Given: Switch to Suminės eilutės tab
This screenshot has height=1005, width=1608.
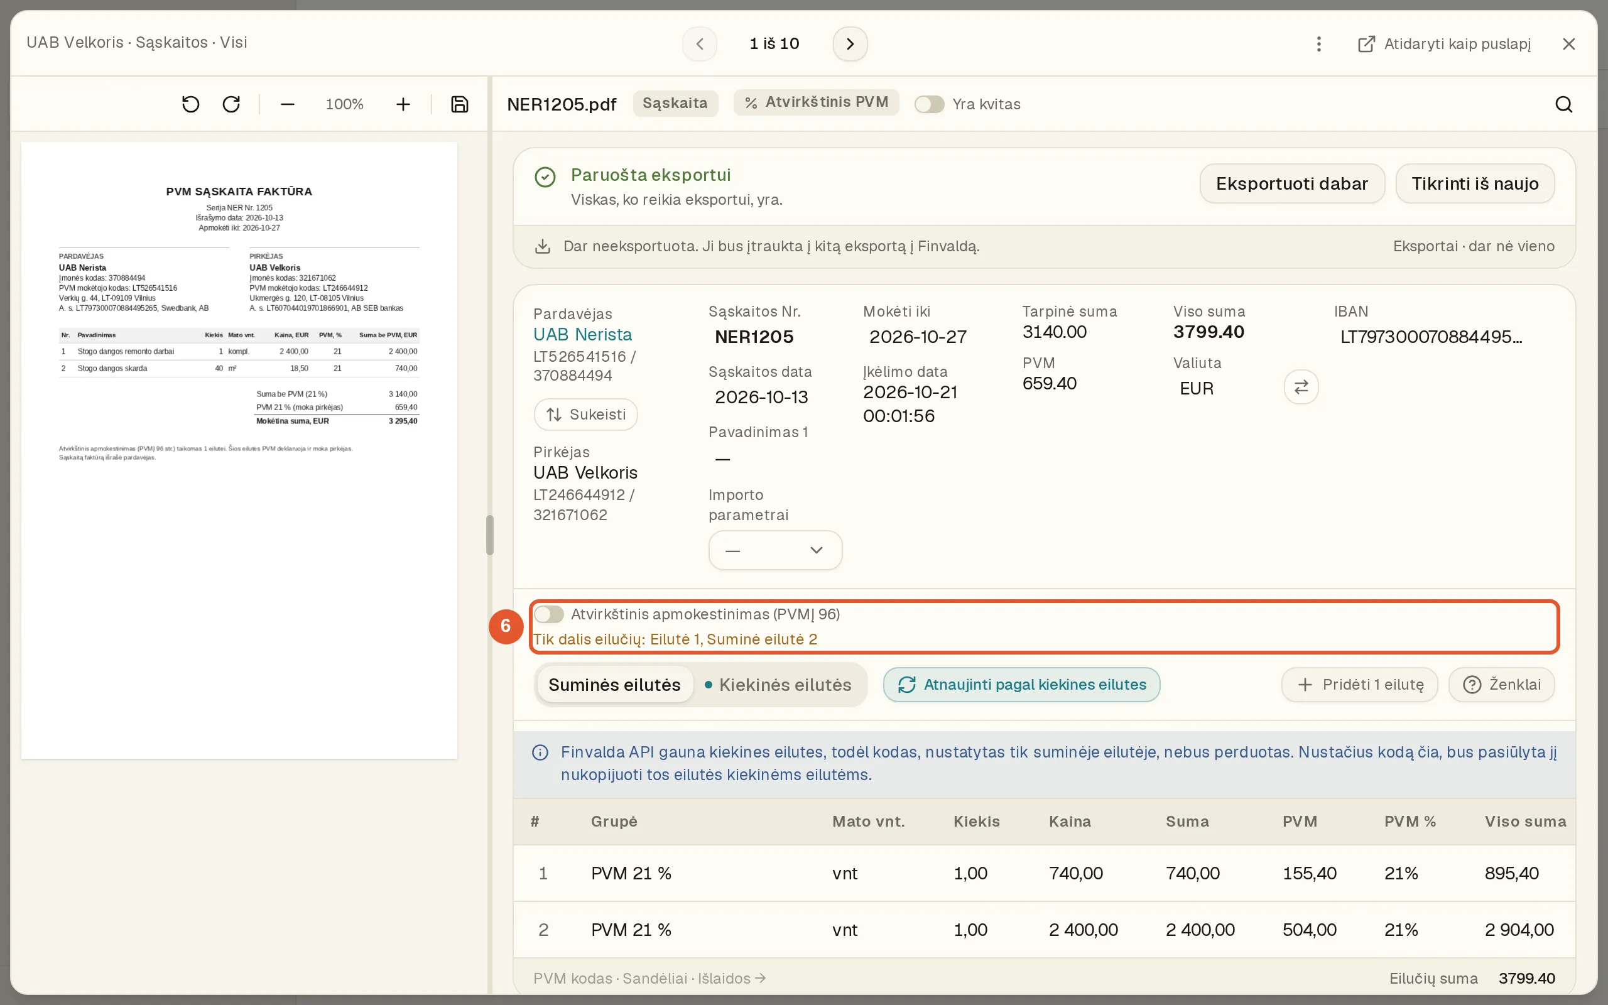Looking at the screenshot, I should tap(615, 685).
